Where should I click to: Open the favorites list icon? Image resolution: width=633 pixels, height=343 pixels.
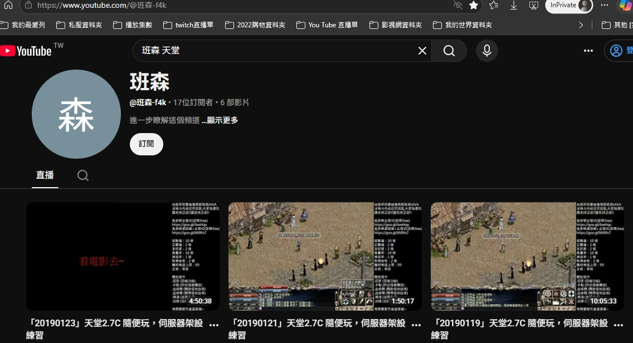pyautogui.click(x=493, y=5)
